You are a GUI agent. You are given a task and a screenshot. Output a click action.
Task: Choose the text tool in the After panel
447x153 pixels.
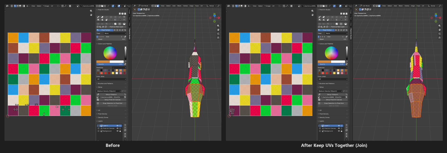tap(345, 17)
